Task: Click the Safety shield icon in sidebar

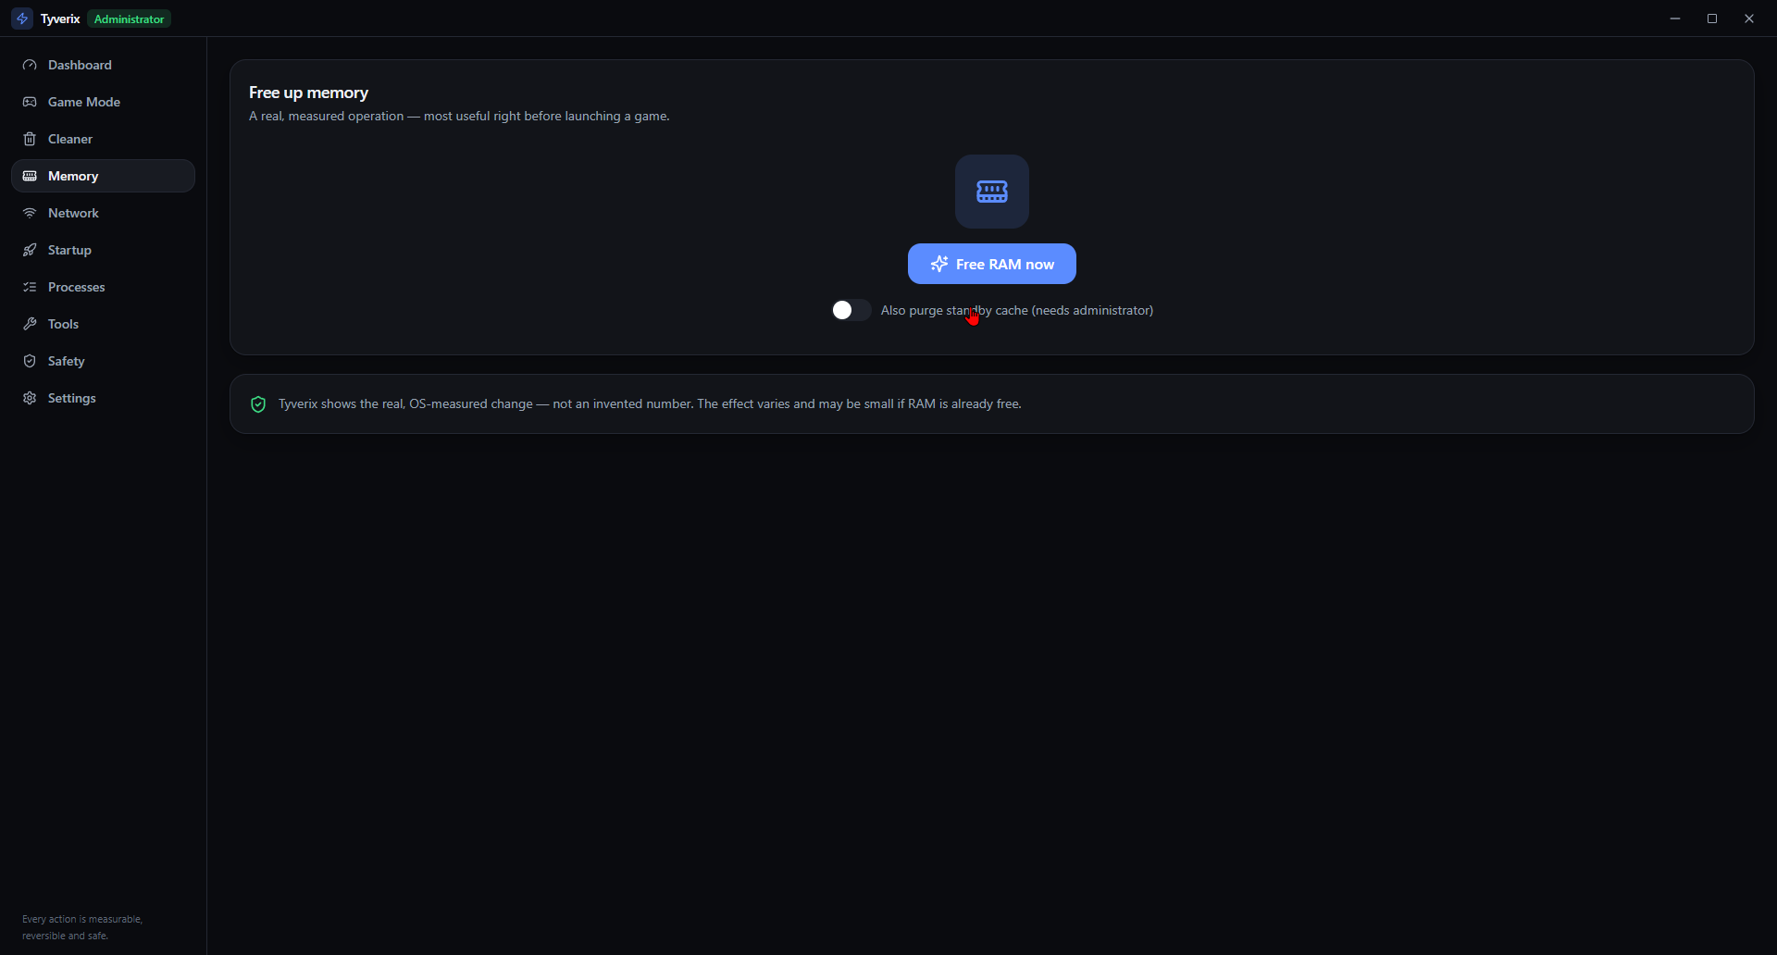Action: (x=30, y=361)
